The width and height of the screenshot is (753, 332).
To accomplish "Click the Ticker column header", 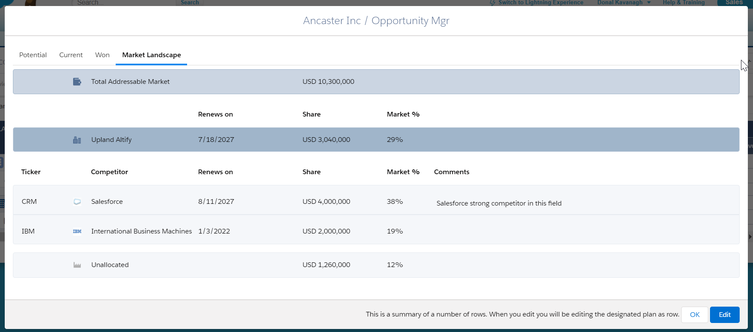I will (31, 172).
